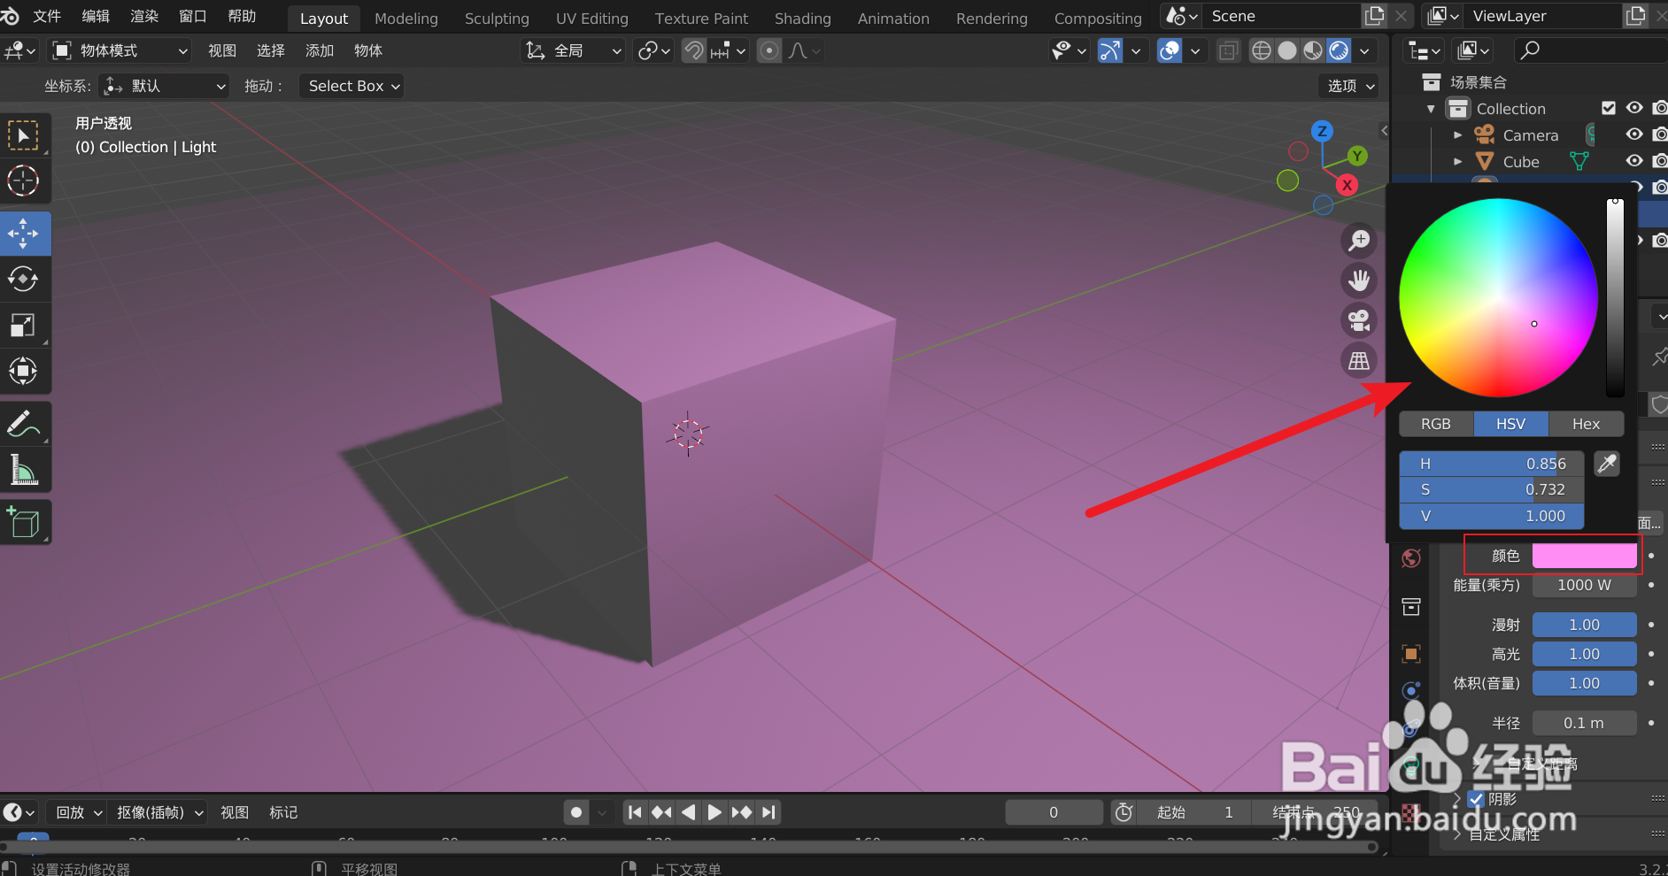Select the Select Box tool icon
Image resolution: width=1668 pixels, height=876 pixels.
point(24,135)
